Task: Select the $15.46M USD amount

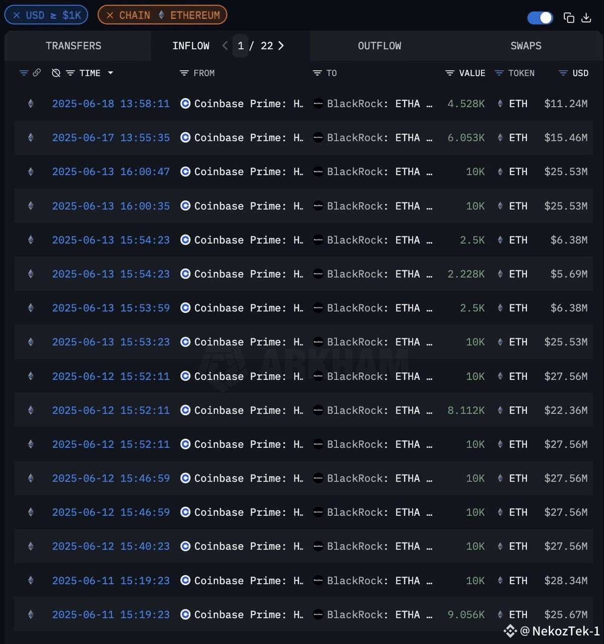Action: tap(566, 137)
